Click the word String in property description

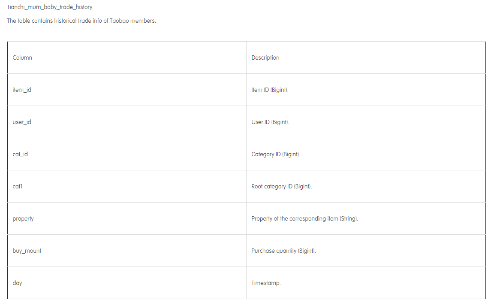(x=348, y=218)
